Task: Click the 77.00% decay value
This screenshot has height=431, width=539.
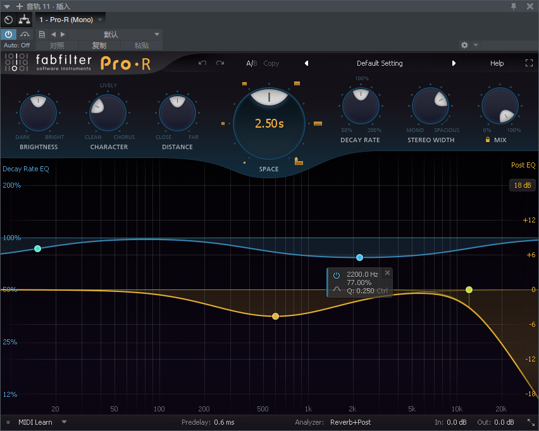Action: (359, 282)
